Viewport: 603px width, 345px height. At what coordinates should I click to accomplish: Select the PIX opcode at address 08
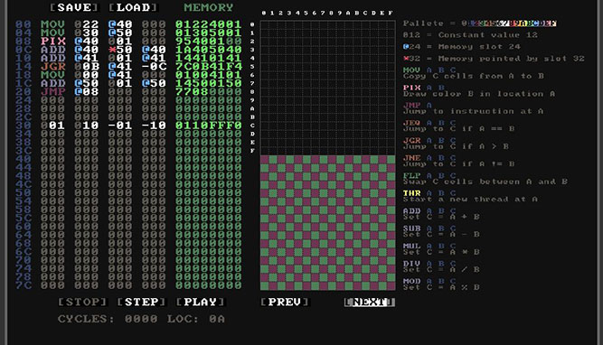(x=53, y=42)
